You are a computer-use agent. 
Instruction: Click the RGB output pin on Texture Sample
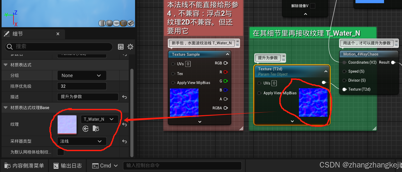(x=225, y=63)
